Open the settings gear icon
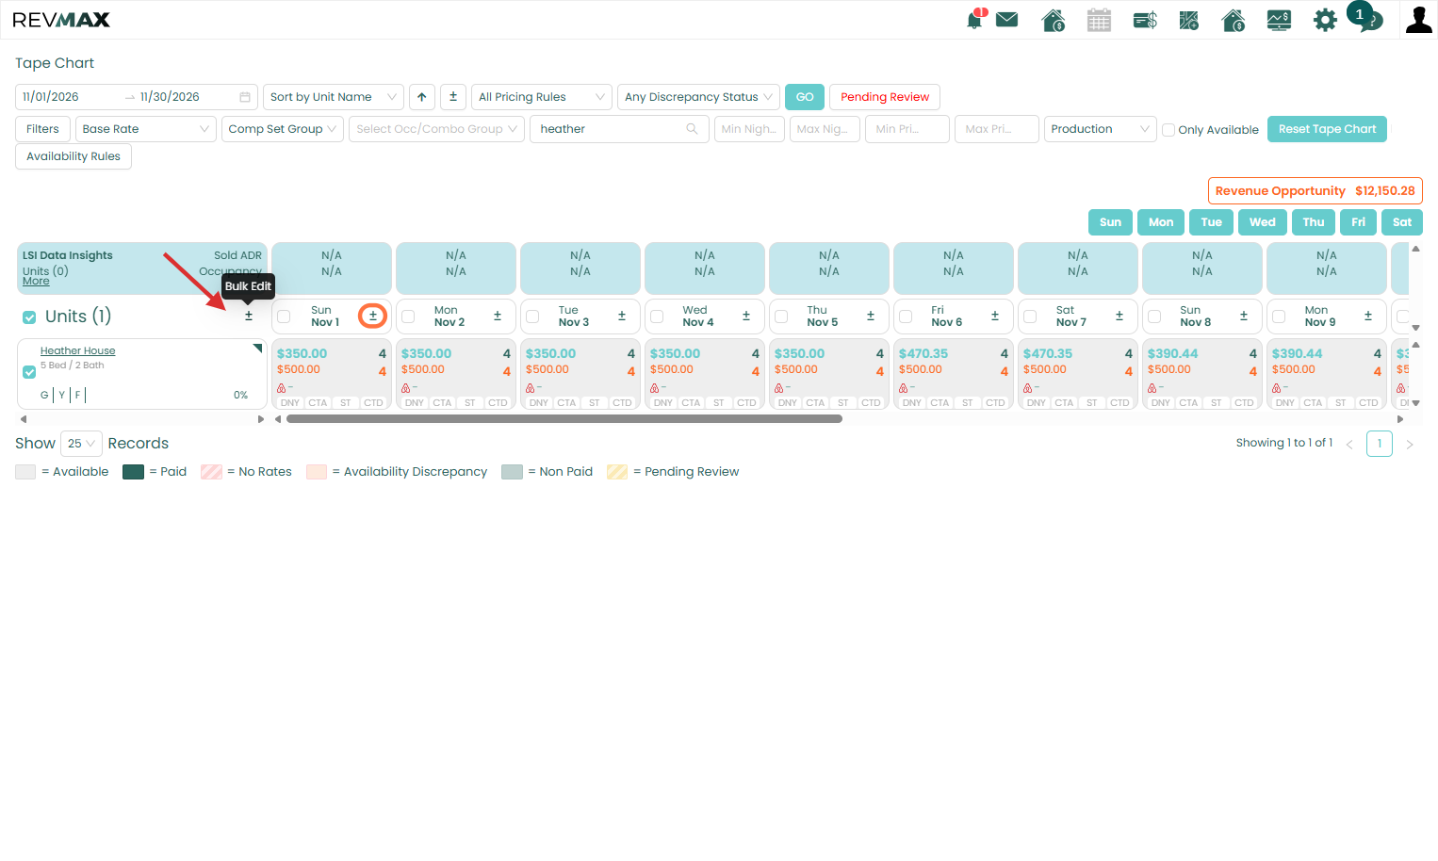 [x=1325, y=20]
